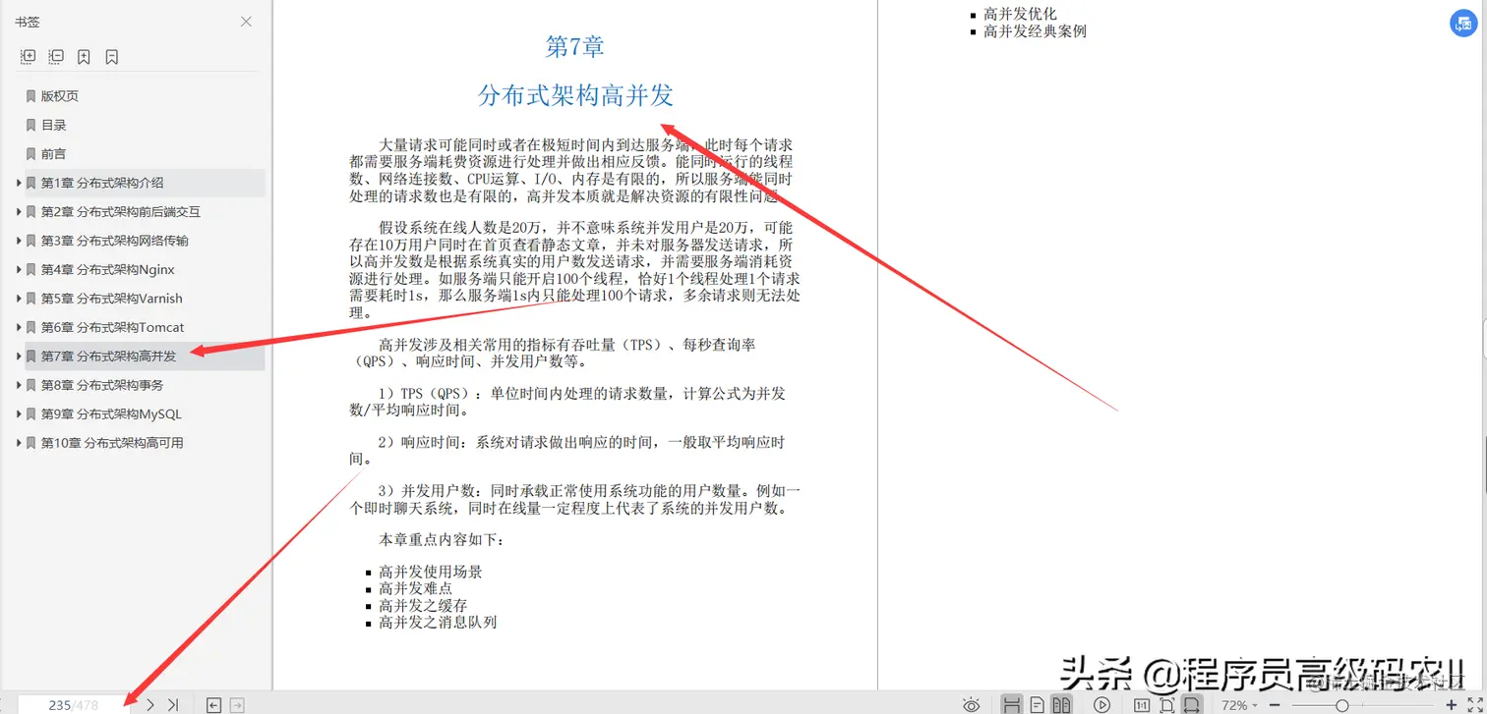The width and height of the screenshot is (1487, 714).
Task: Select 第6章 分布式架构Tomcat entry
Action: click(112, 327)
